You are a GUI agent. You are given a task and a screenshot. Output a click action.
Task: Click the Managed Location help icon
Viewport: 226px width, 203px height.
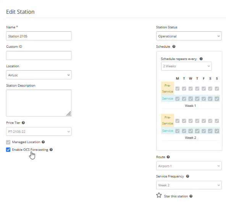(43, 142)
